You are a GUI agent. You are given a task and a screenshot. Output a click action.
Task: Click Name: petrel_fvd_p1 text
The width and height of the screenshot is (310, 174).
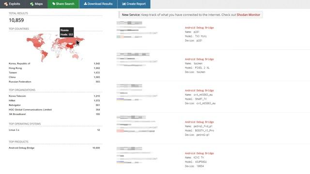199,126
